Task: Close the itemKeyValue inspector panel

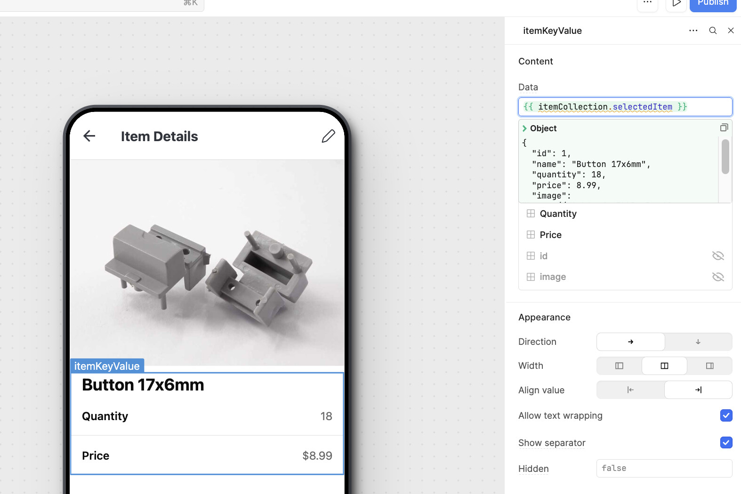Action: (x=731, y=31)
